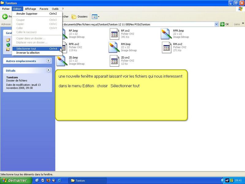The width and height of the screenshot is (245, 184).
Task: Open the Dossiers folders pane button
Action: pyautogui.click(x=80, y=17)
